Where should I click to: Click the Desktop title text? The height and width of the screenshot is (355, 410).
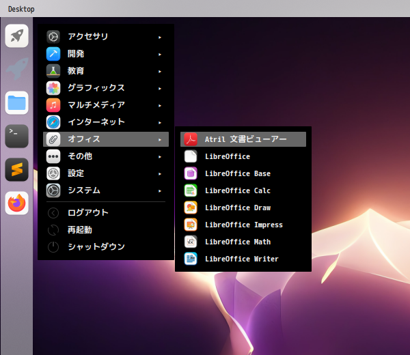(21, 9)
